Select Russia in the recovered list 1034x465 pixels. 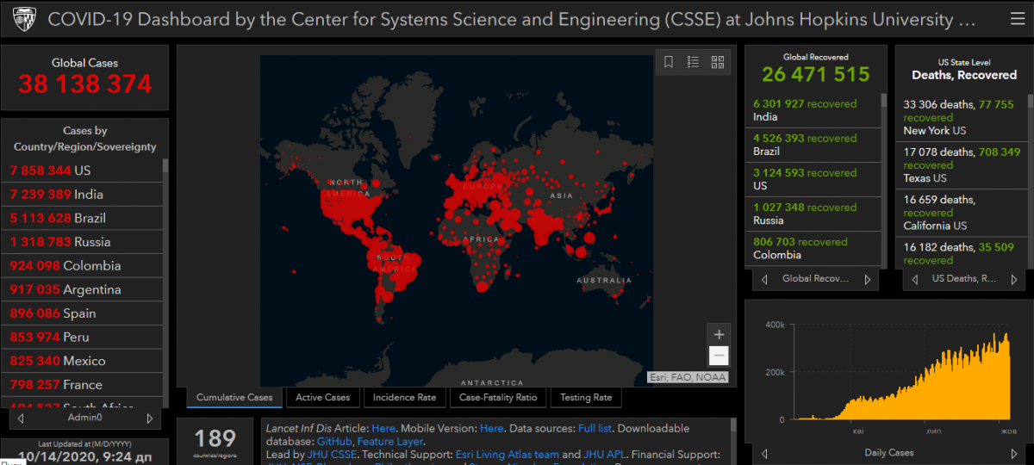point(813,214)
